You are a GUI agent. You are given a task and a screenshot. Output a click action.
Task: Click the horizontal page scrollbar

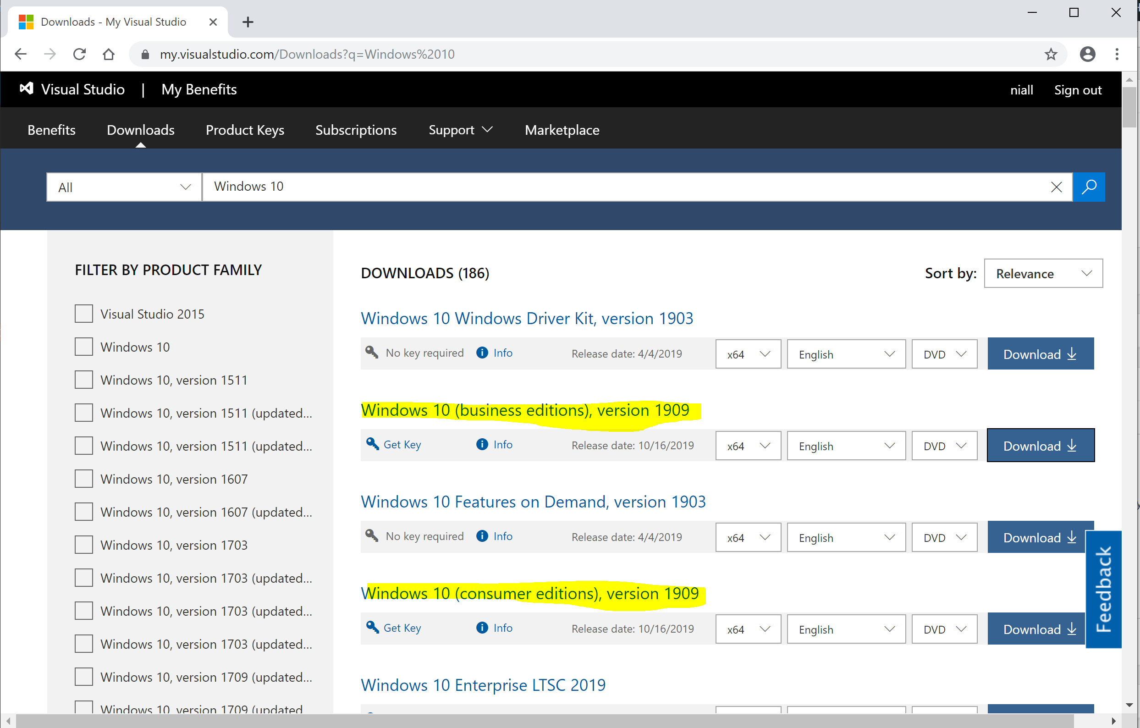[x=545, y=721]
